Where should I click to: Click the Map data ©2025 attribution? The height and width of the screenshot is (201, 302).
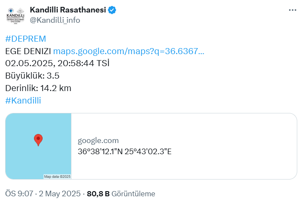[57, 177]
